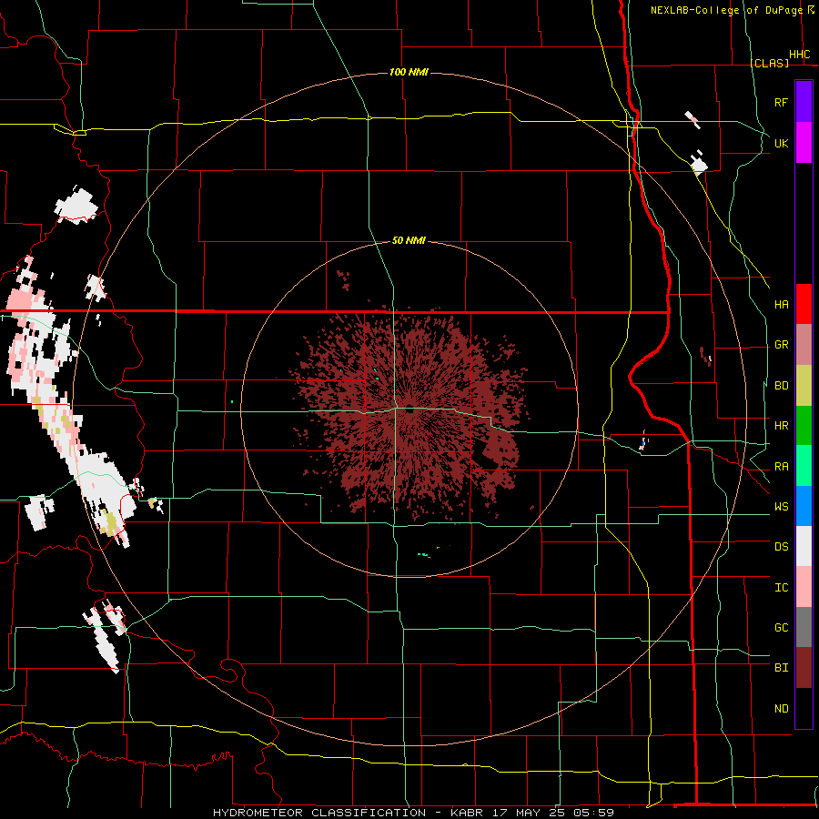Click the BI legend label
The image size is (819, 819).
[781, 668]
